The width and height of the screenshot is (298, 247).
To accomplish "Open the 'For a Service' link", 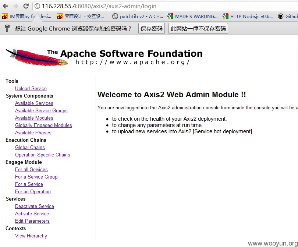I will click(x=29, y=184).
